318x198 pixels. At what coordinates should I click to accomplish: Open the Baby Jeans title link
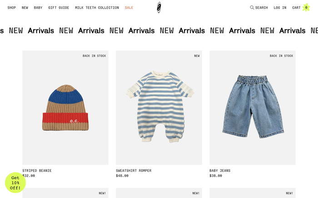coord(220,171)
